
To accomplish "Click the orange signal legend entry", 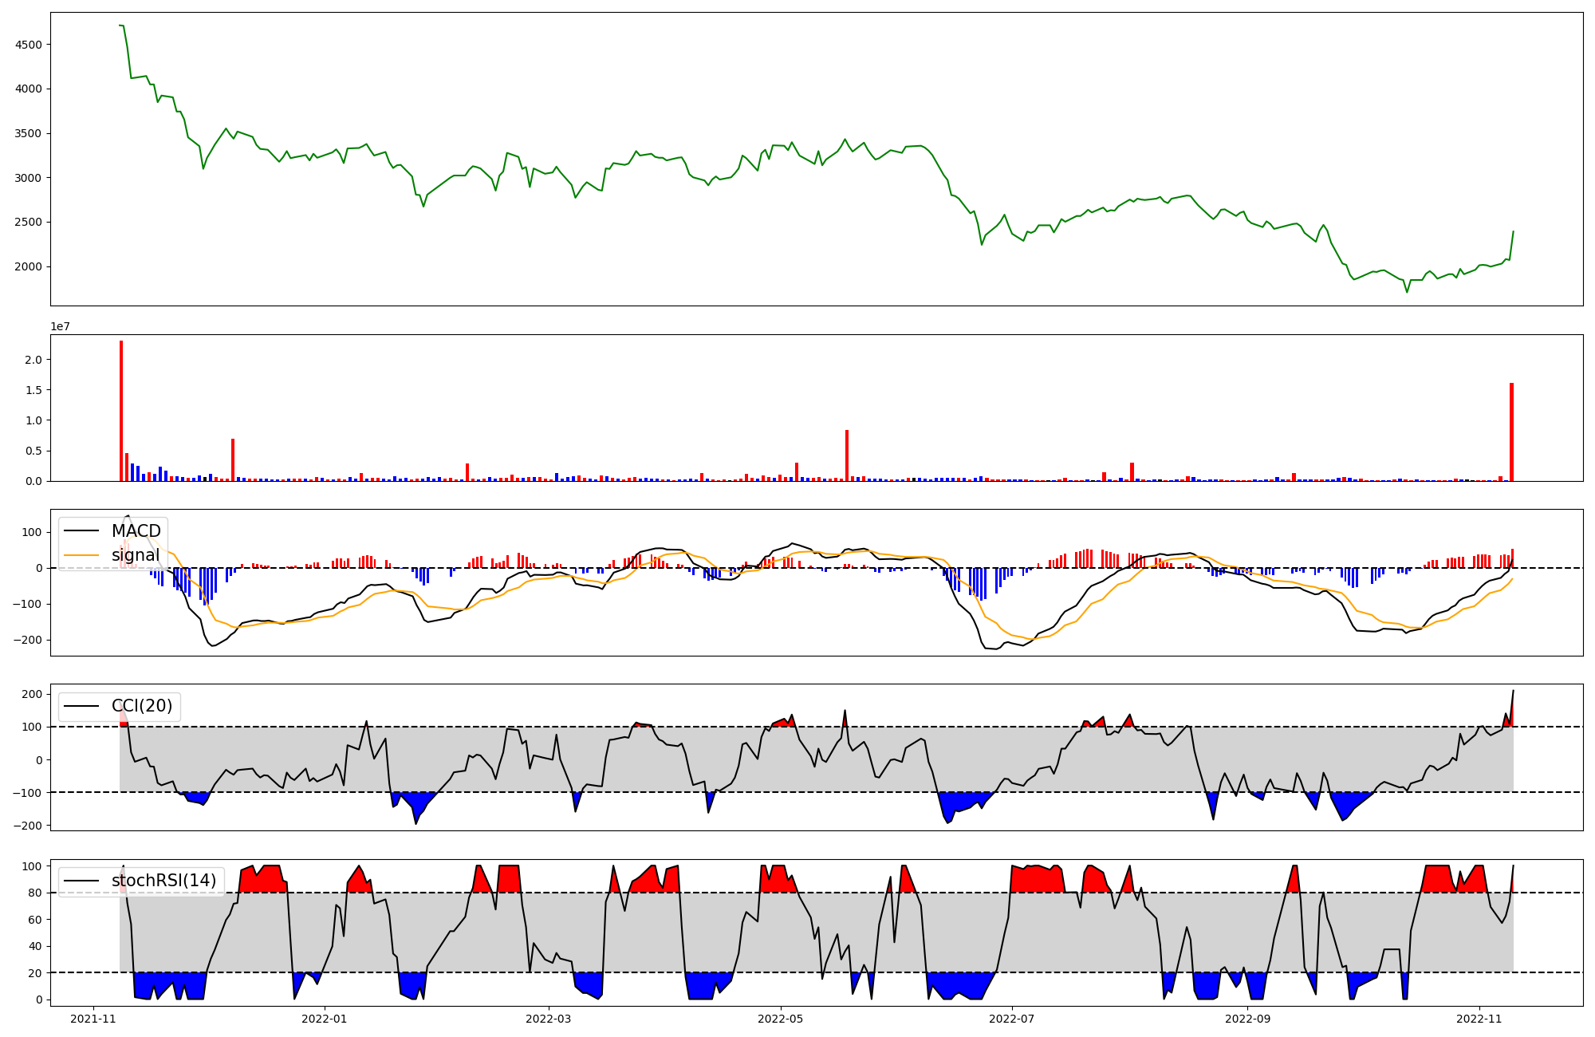I will [135, 555].
